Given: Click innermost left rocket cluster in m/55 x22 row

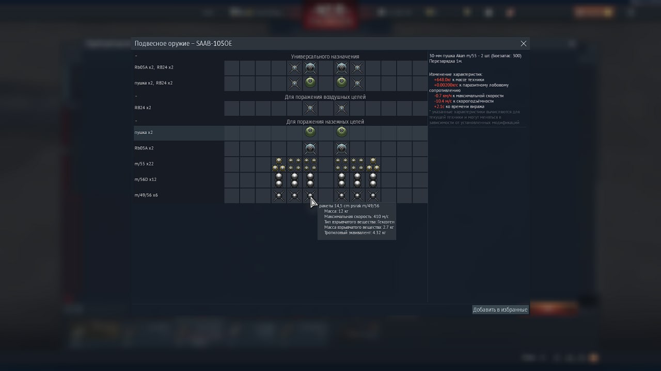Looking at the screenshot, I should [310, 164].
